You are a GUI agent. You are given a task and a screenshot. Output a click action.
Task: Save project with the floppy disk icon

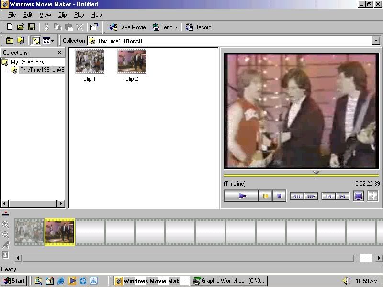(32, 27)
